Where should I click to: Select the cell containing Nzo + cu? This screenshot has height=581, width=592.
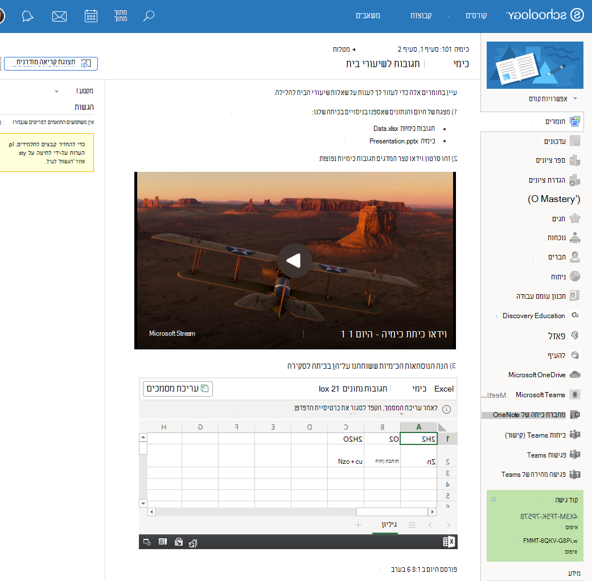point(346,456)
